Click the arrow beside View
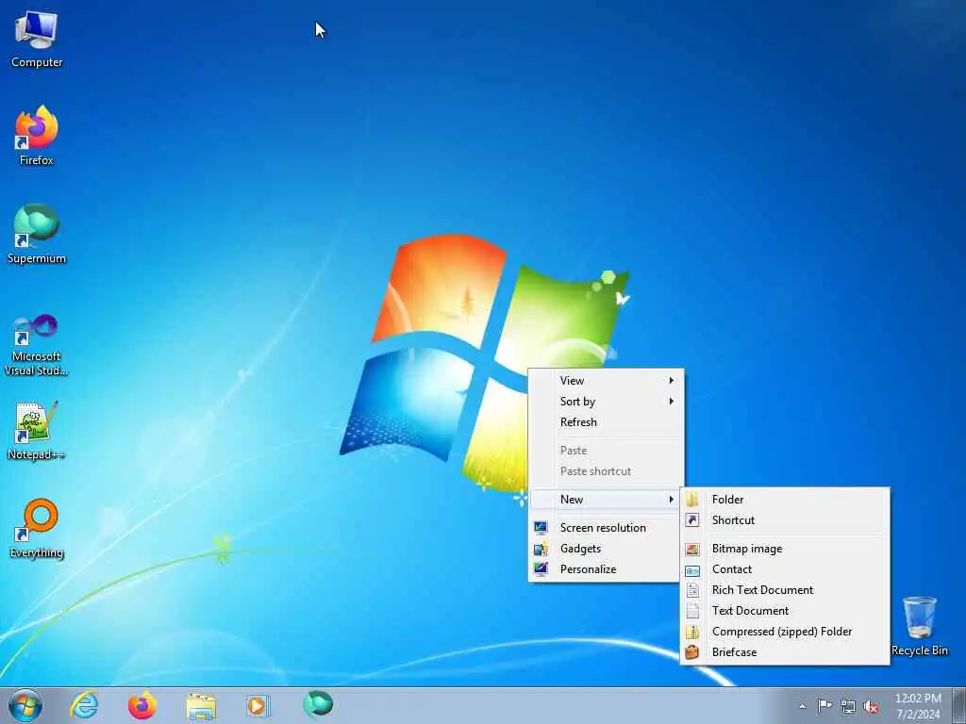The width and height of the screenshot is (966, 724). 671,381
